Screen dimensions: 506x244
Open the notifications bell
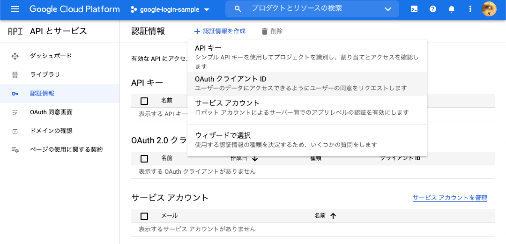coord(452,9)
